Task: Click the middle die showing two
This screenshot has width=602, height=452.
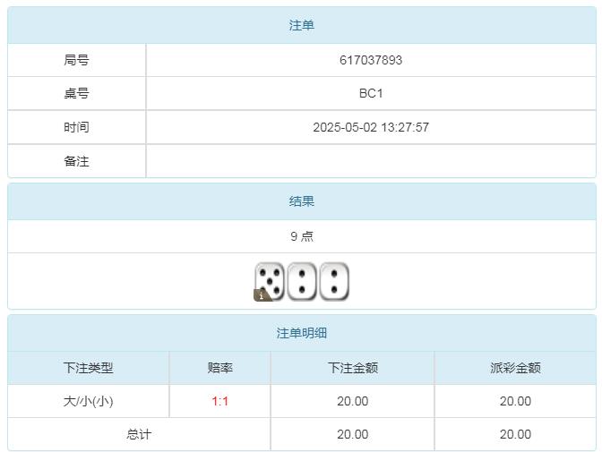Action: (x=302, y=281)
